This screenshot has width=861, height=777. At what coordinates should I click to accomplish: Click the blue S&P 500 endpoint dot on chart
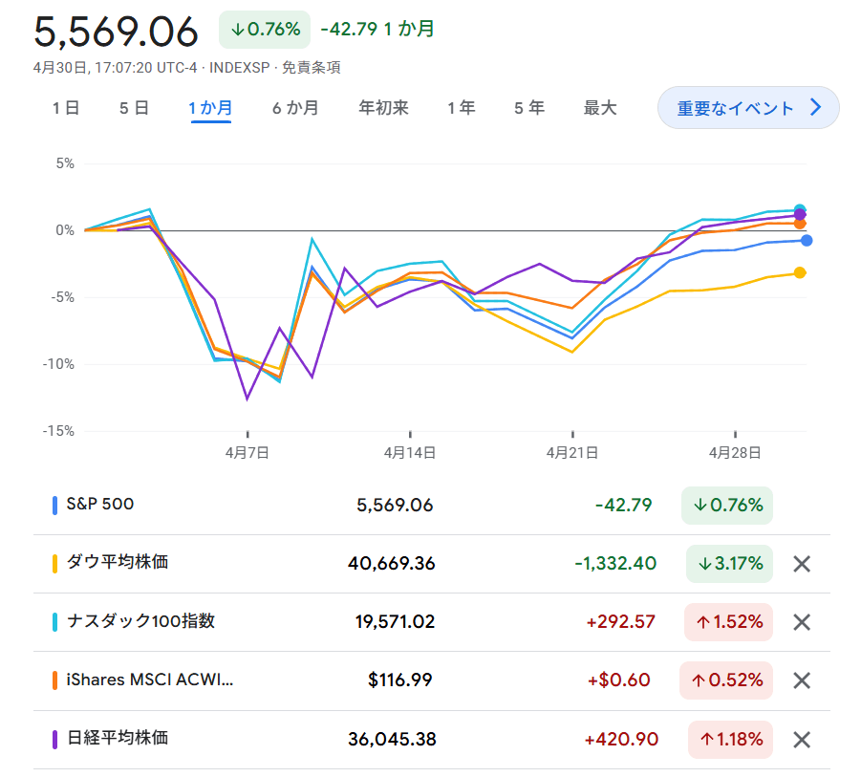(x=807, y=241)
